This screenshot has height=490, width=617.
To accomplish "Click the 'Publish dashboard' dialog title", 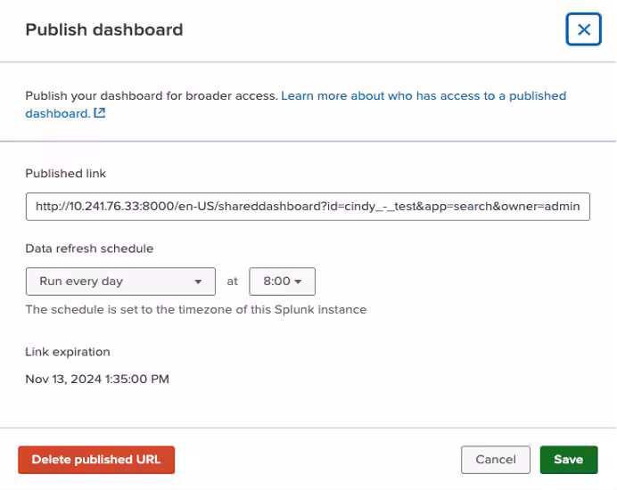I will point(104,29).
